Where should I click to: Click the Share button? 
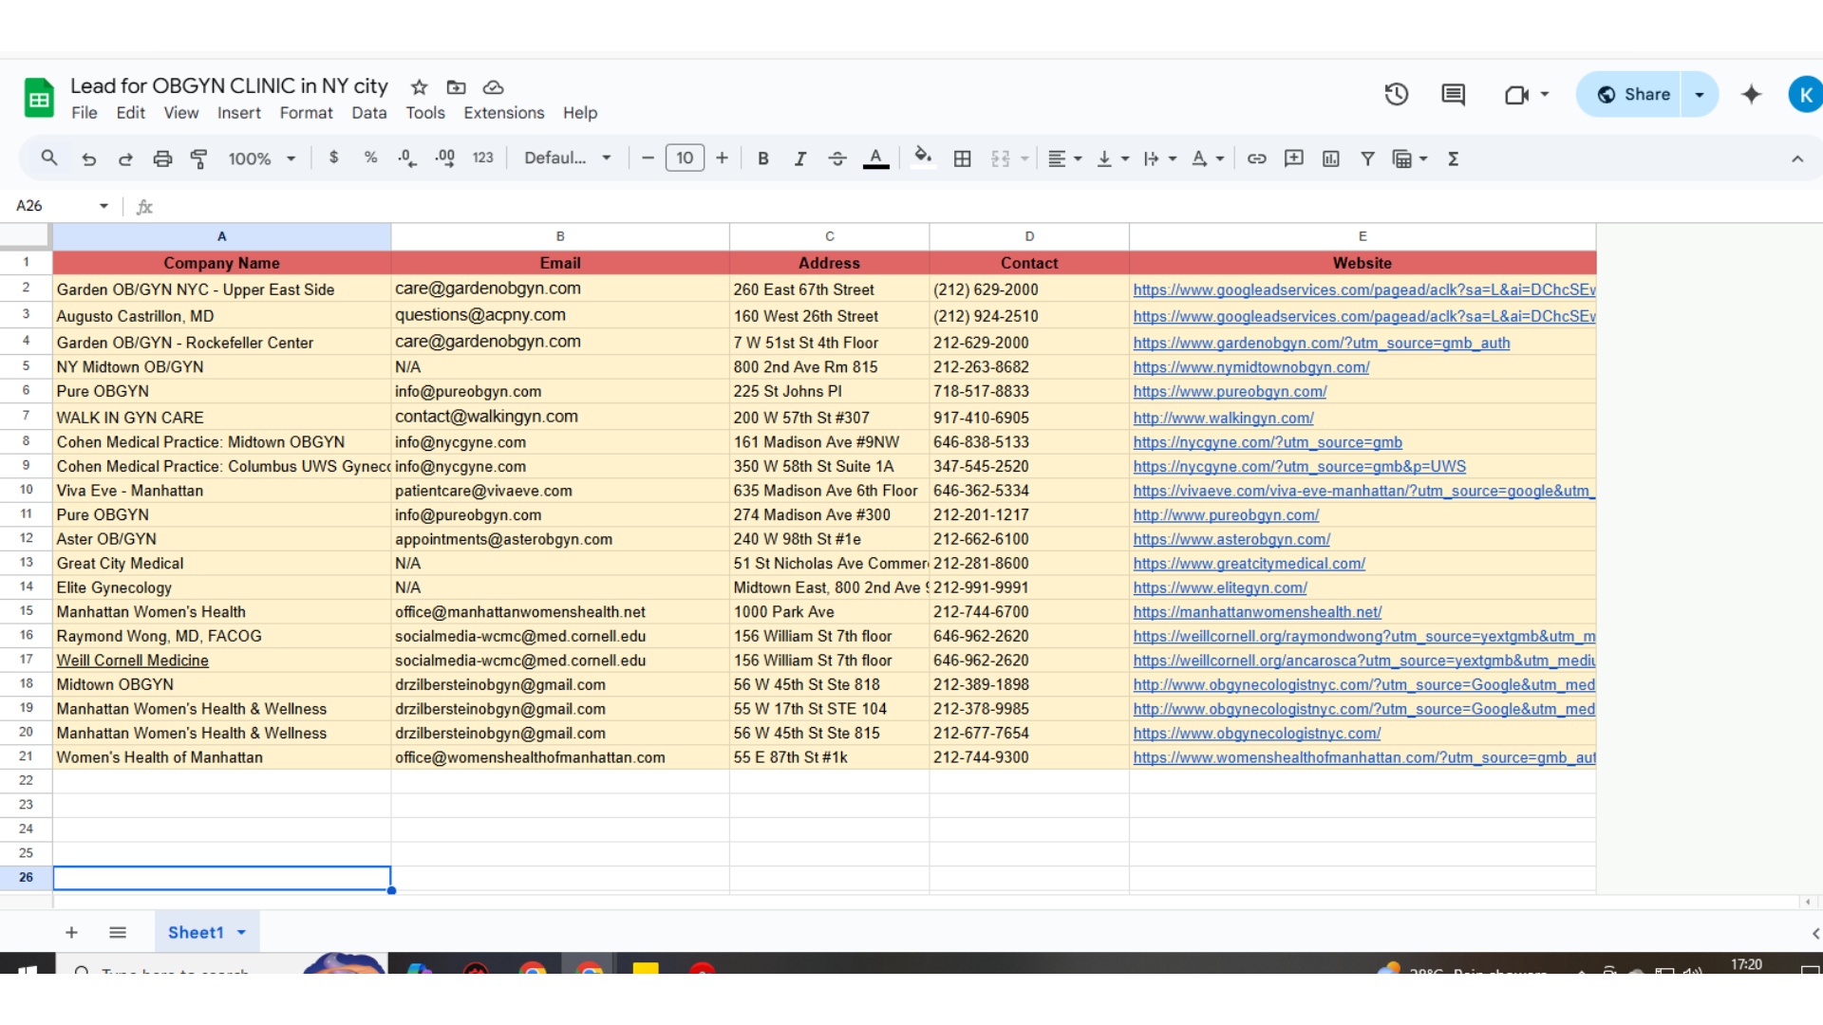1629,94
